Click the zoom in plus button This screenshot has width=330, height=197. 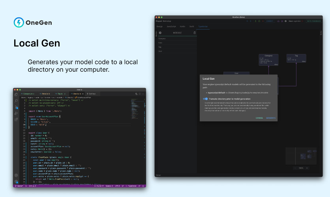pyautogui.click(x=306, y=168)
